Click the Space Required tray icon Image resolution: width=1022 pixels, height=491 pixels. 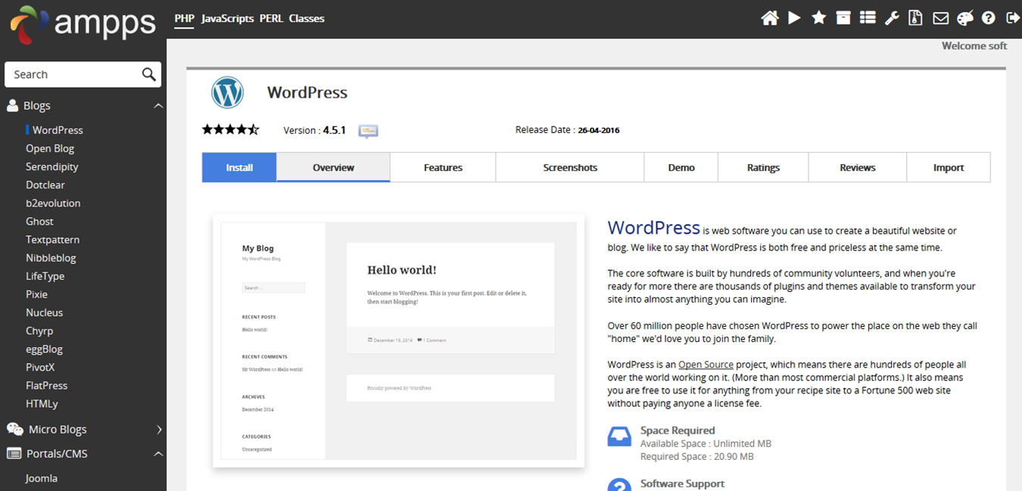pos(619,437)
